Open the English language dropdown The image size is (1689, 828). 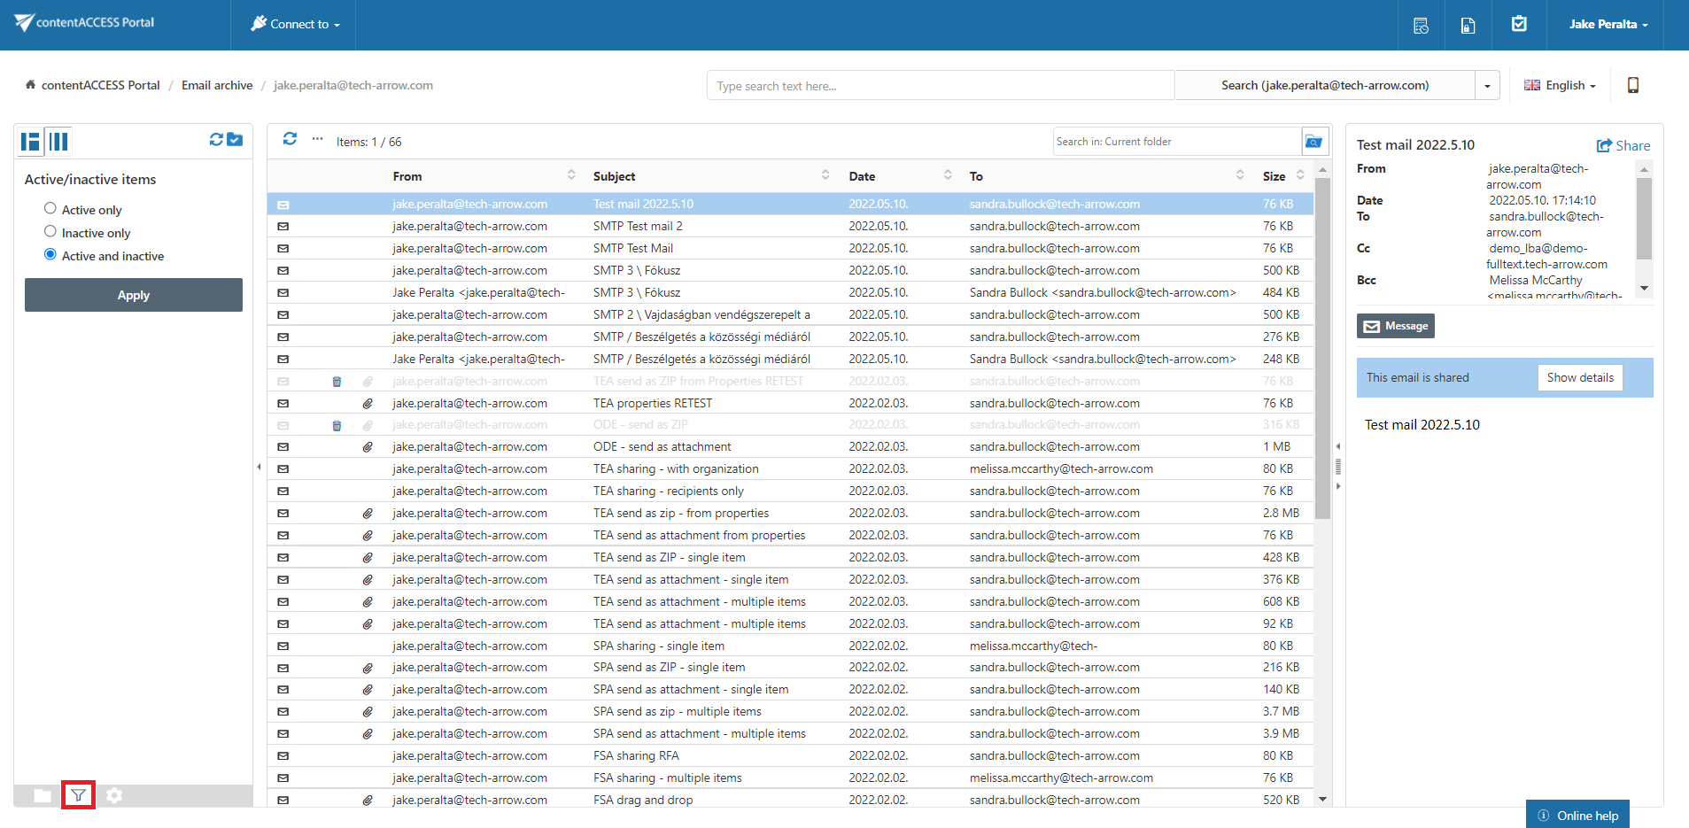(x=1560, y=85)
